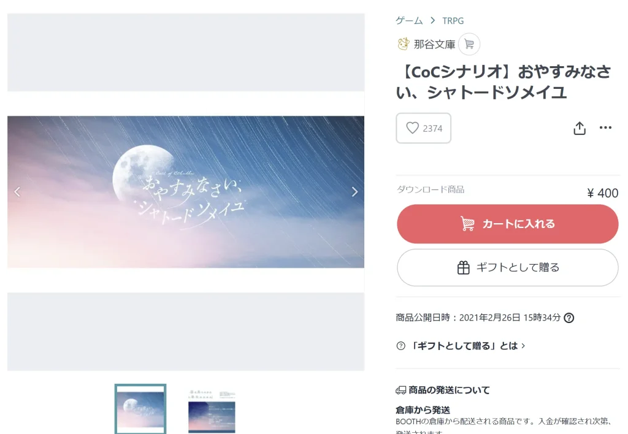Click the truck icon at 商品の発送について
This screenshot has height=434, width=628.
[x=400, y=390]
